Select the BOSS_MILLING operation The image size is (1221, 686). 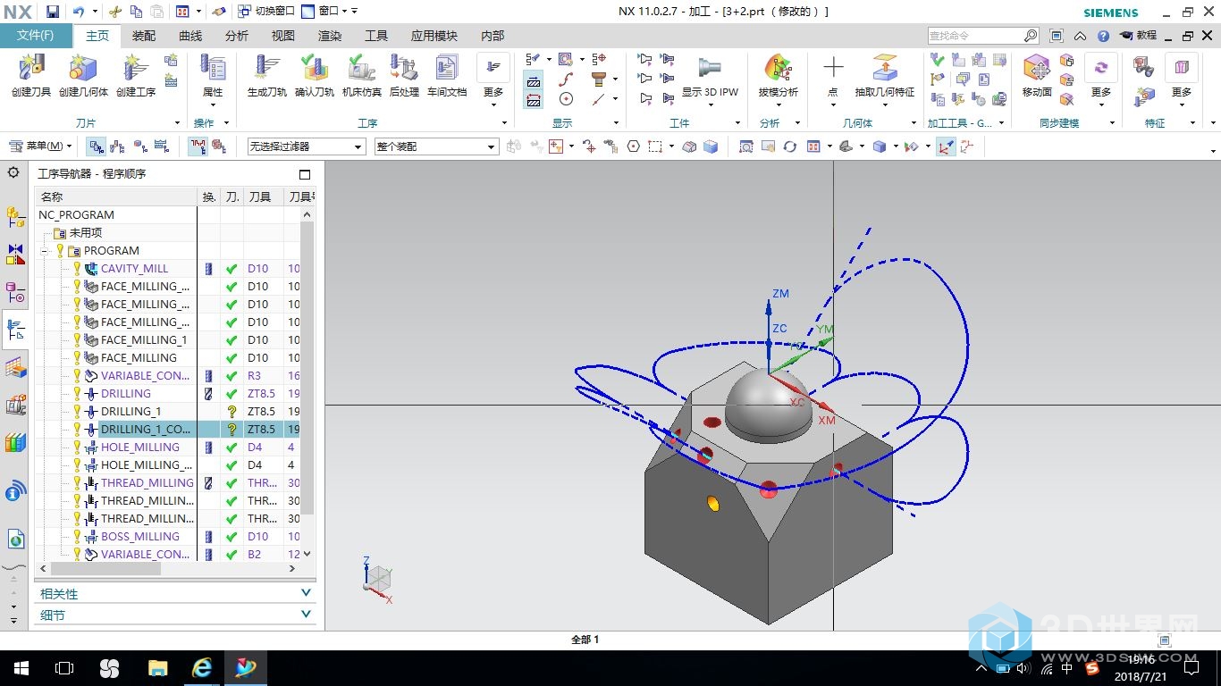point(140,536)
